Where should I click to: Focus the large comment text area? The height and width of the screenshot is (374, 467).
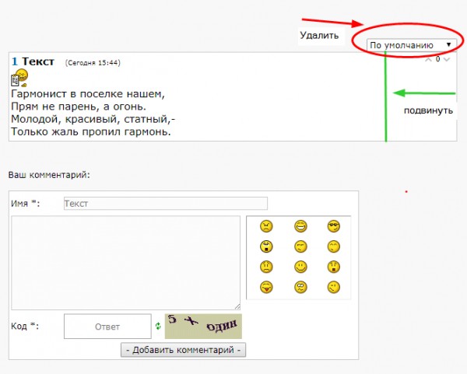125,263
